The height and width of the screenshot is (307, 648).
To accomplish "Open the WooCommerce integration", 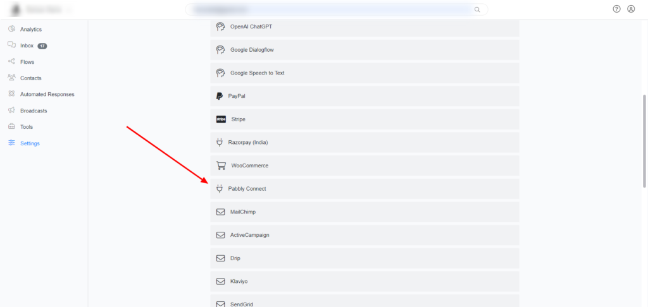I will click(364, 166).
